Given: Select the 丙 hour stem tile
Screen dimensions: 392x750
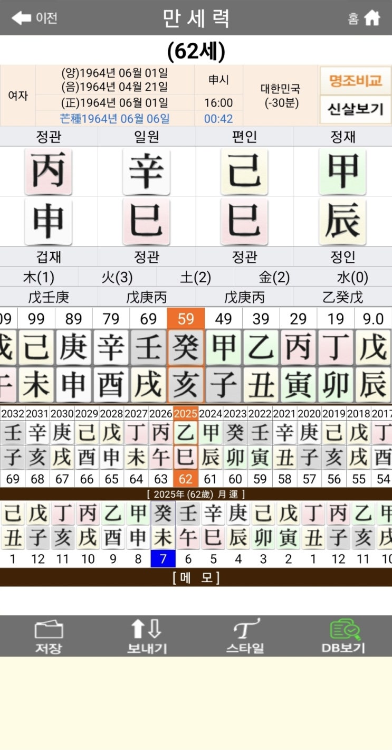Looking at the screenshot, I should (x=49, y=171).
